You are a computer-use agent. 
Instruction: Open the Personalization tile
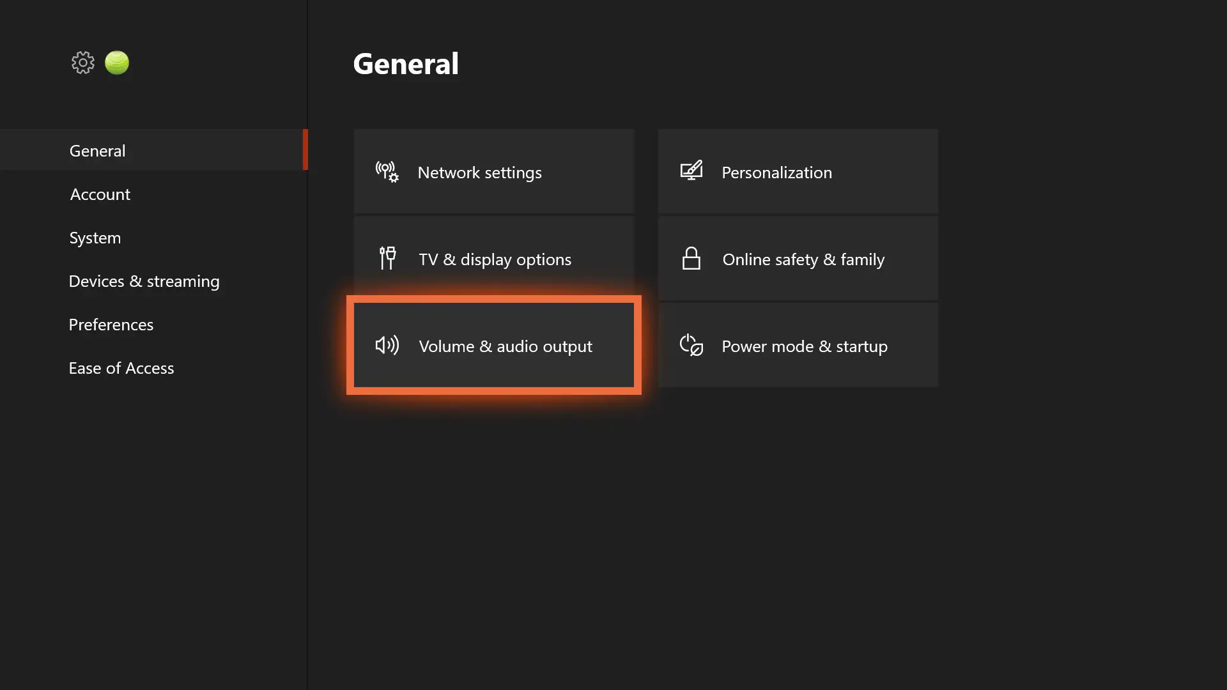point(798,172)
